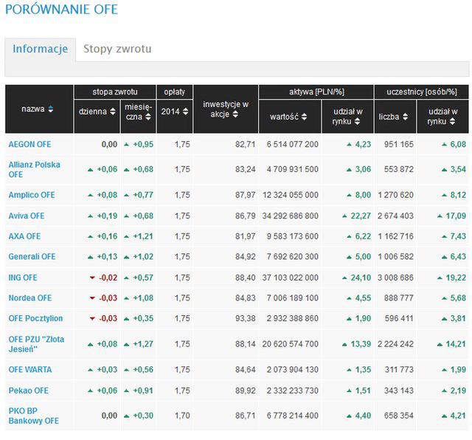This screenshot has width=472, height=440.
Task: Select the PORÓWNANIE OFE page heading
Action: pos(61,10)
